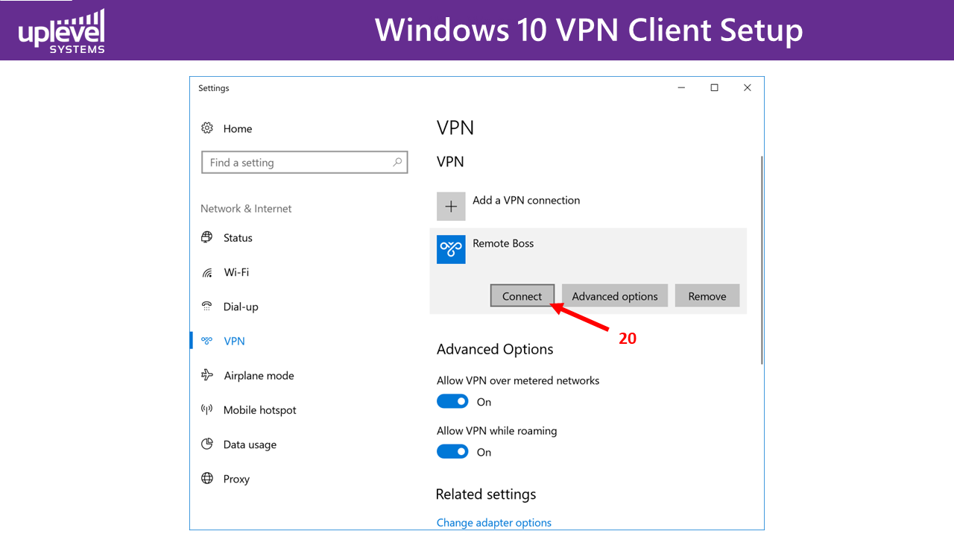Click the plus icon to add VPN
Screen dimensions: 954x537
coord(451,207)
